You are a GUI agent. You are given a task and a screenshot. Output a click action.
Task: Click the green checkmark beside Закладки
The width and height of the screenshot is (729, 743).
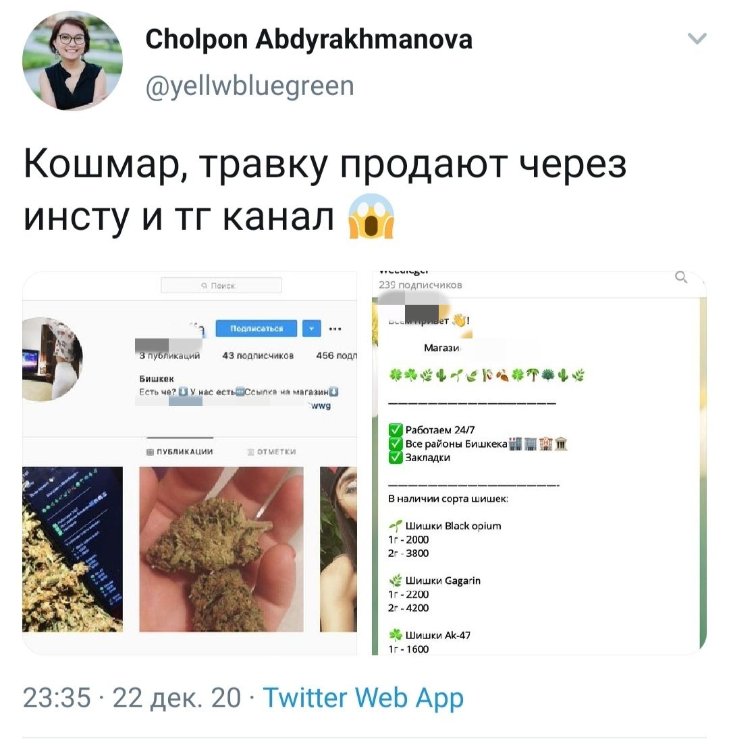tap(396, 457)
